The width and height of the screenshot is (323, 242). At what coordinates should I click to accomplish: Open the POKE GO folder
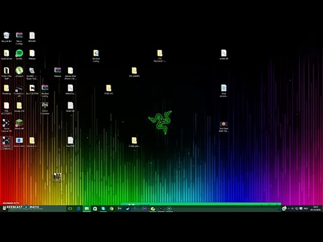coord(109,89)
